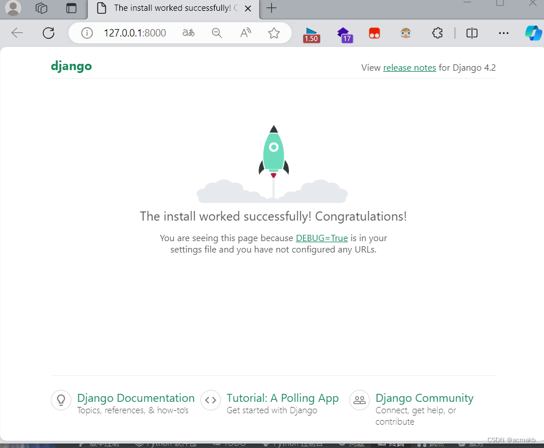Screen dimensions: 544x448
Task: Click the django logo heading
Action: (x=71, y=66)
